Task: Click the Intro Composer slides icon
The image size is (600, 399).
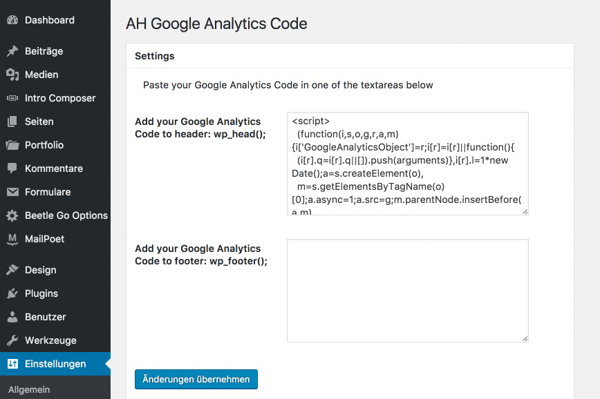Action: pos(12,98)
